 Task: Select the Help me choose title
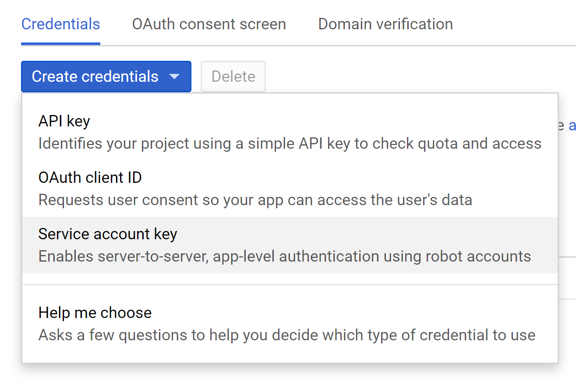[95, 313]
